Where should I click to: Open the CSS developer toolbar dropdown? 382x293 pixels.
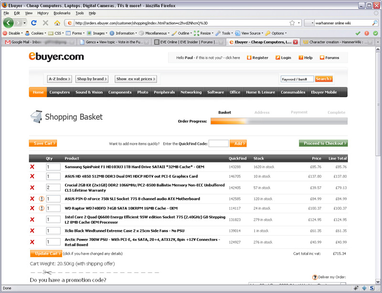(56, 33)
